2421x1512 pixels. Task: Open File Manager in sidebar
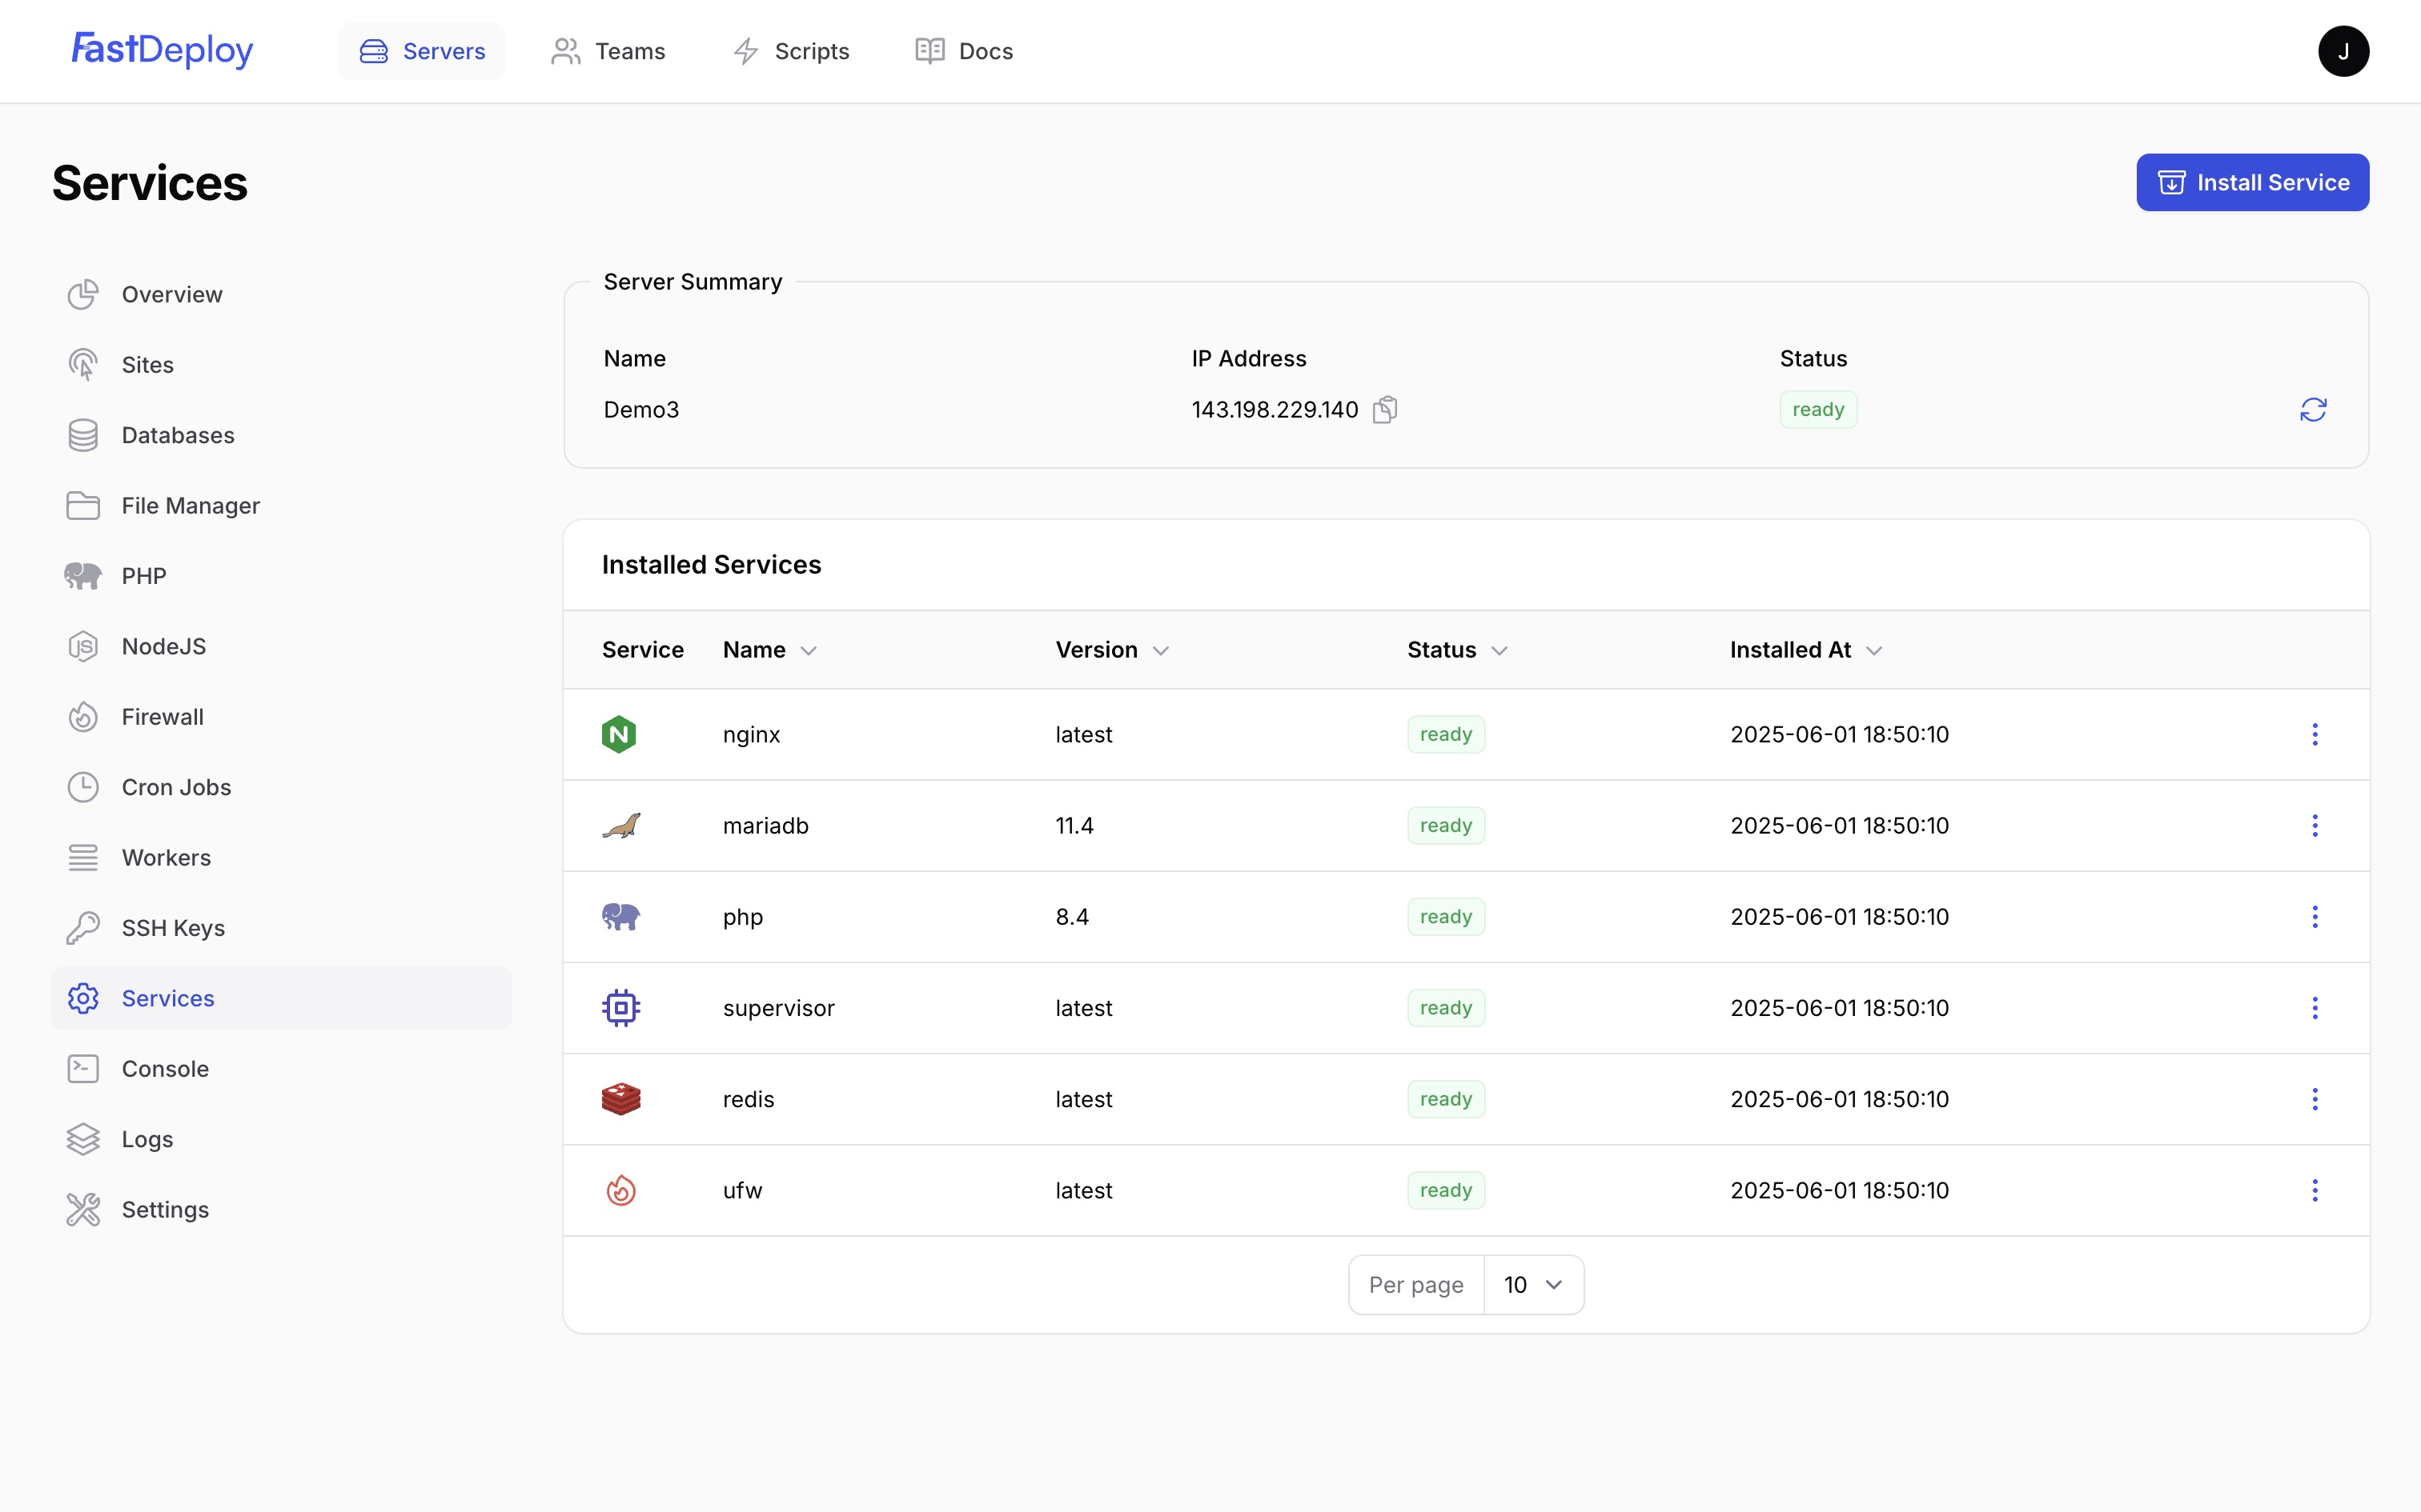[x=281, y=506]
